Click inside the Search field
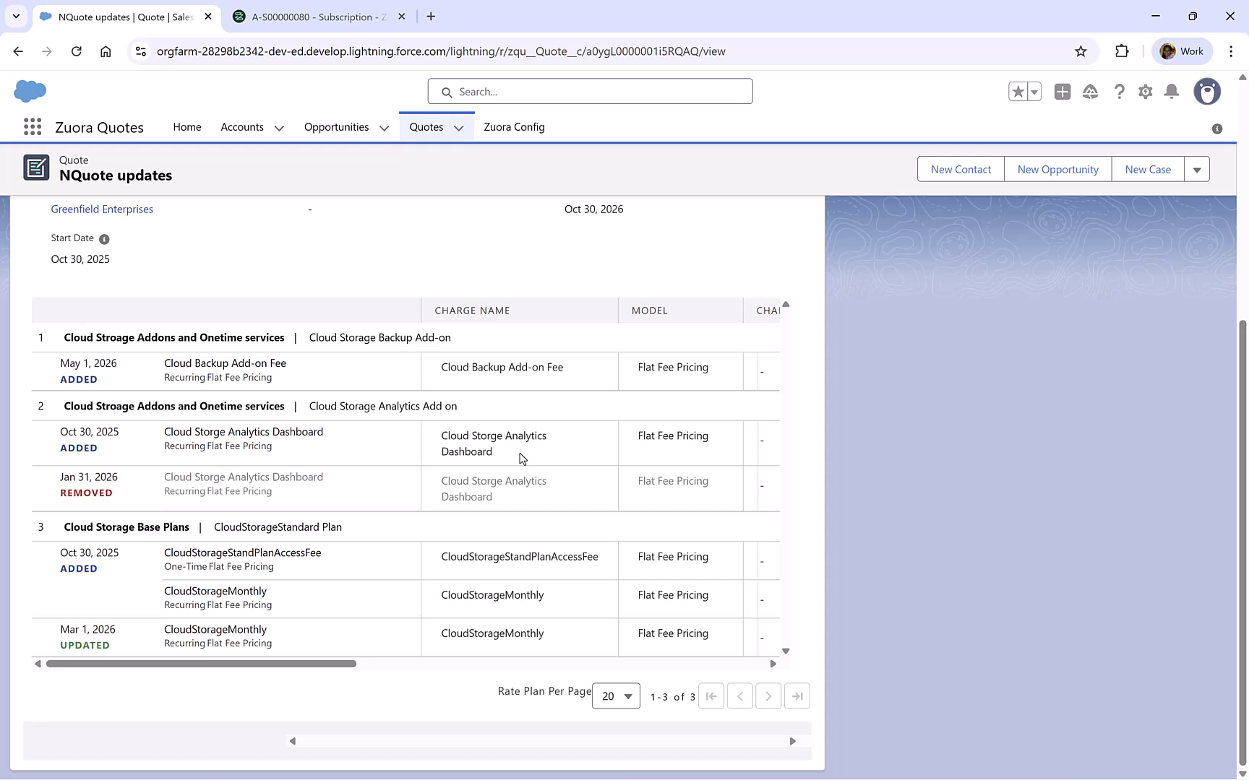 [x=590, y=91]
